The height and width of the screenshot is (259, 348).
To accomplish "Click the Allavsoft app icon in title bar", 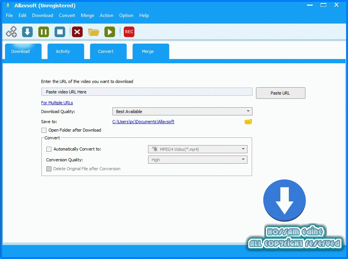I will (x=8, y=5).
